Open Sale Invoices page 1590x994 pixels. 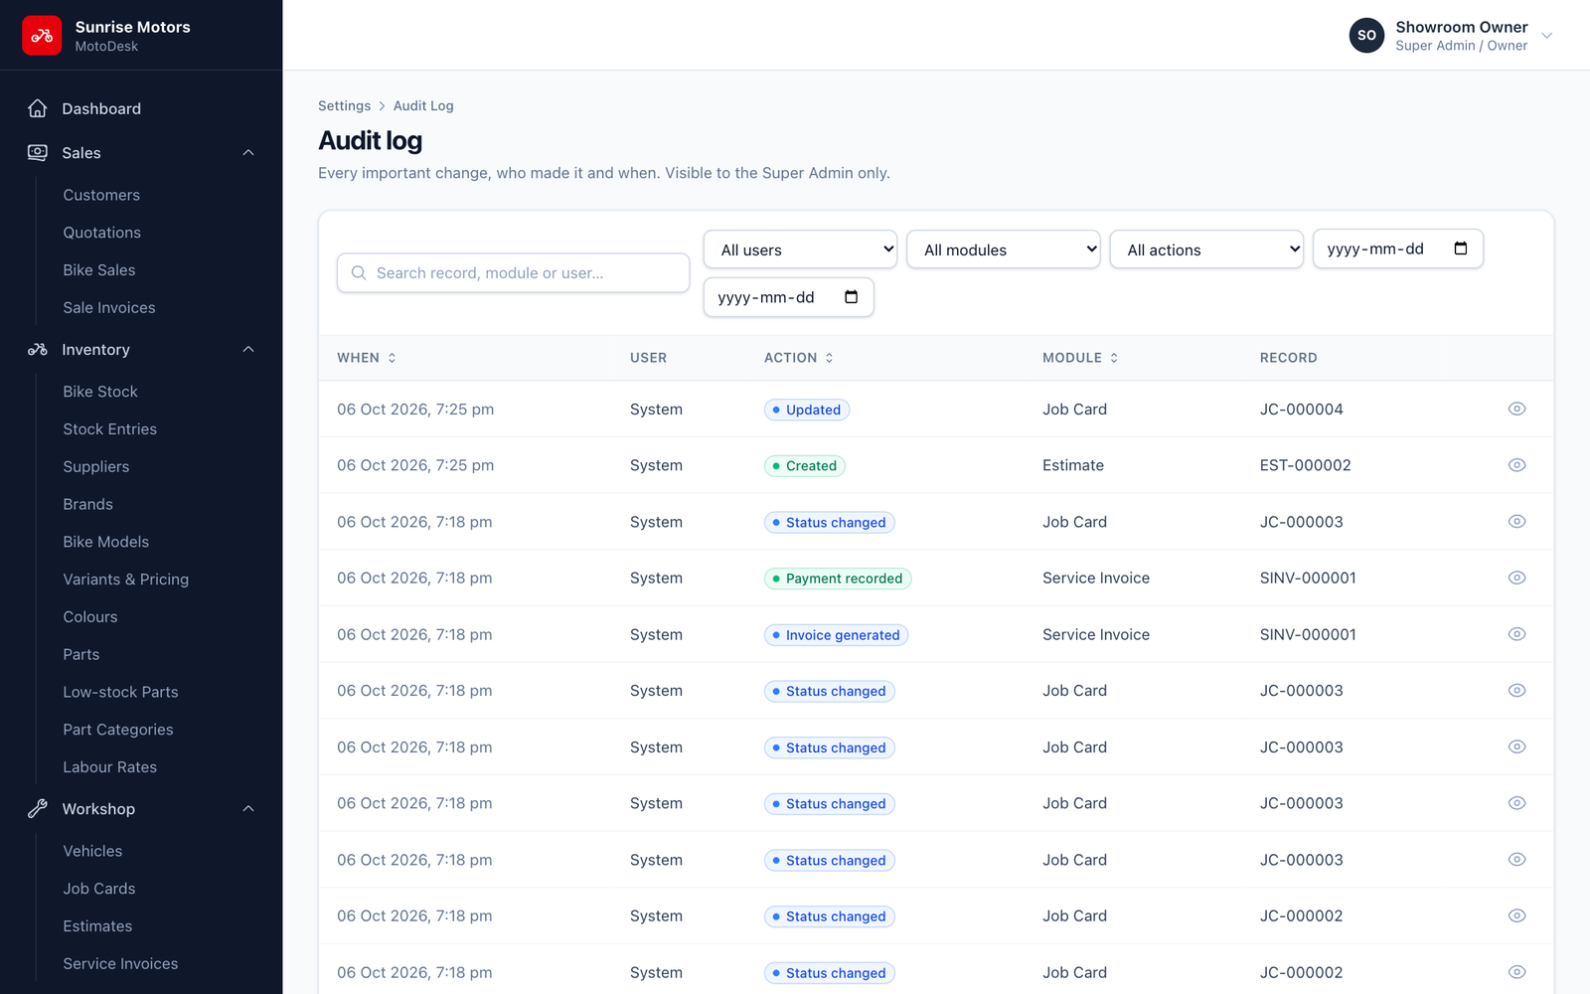click(x=109, y=308)
